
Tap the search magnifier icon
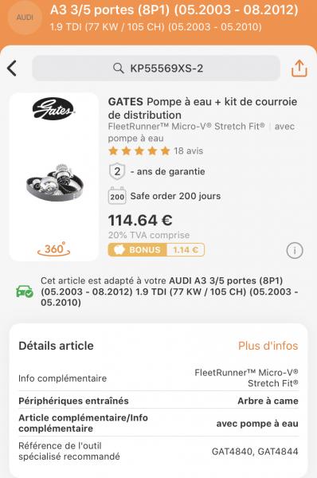[x=118, y=68]
